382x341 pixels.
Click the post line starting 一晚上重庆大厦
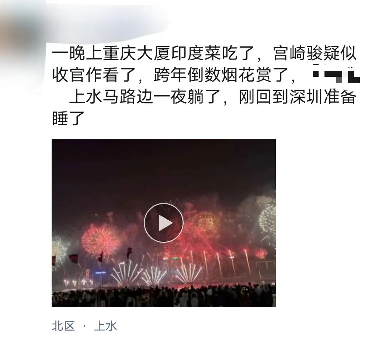coord(204,53)
